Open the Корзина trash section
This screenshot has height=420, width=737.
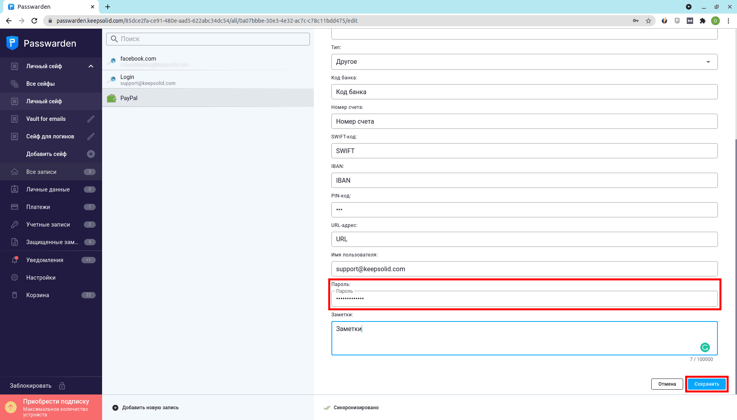[x=37, y=295]
